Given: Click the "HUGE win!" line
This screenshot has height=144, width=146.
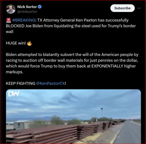Looking at the screenshot, I should [16, 43].
